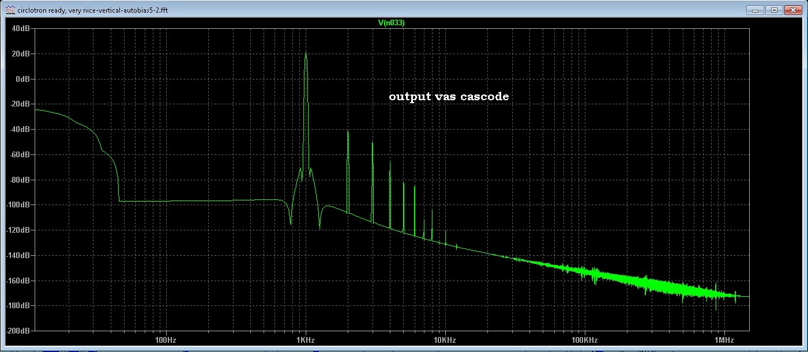Minimize the FFT plot window

click(x=755, y=10)
